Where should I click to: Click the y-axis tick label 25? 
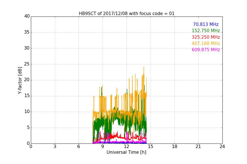[27, 64]
